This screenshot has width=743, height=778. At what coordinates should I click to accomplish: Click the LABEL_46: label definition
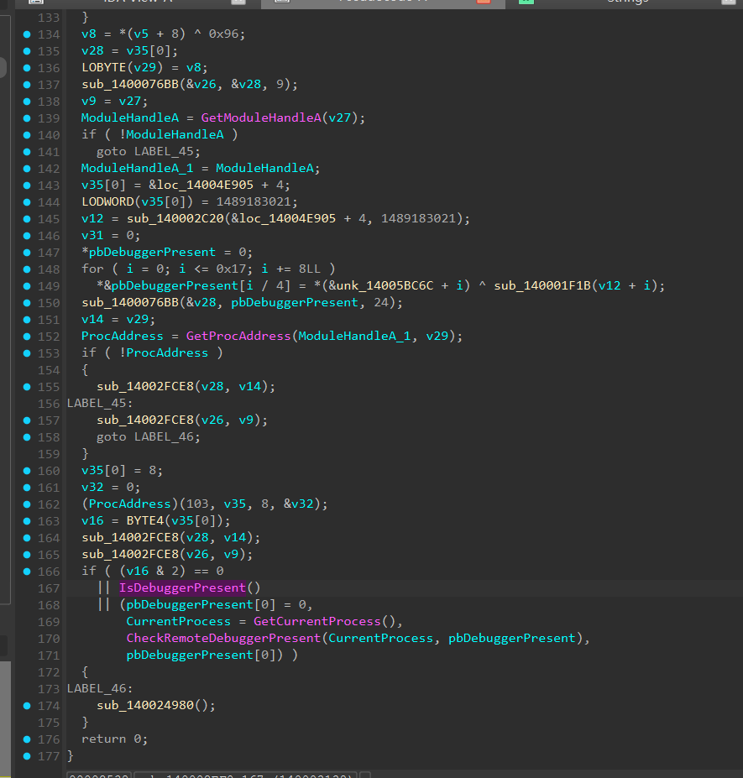tap(100, 689)
